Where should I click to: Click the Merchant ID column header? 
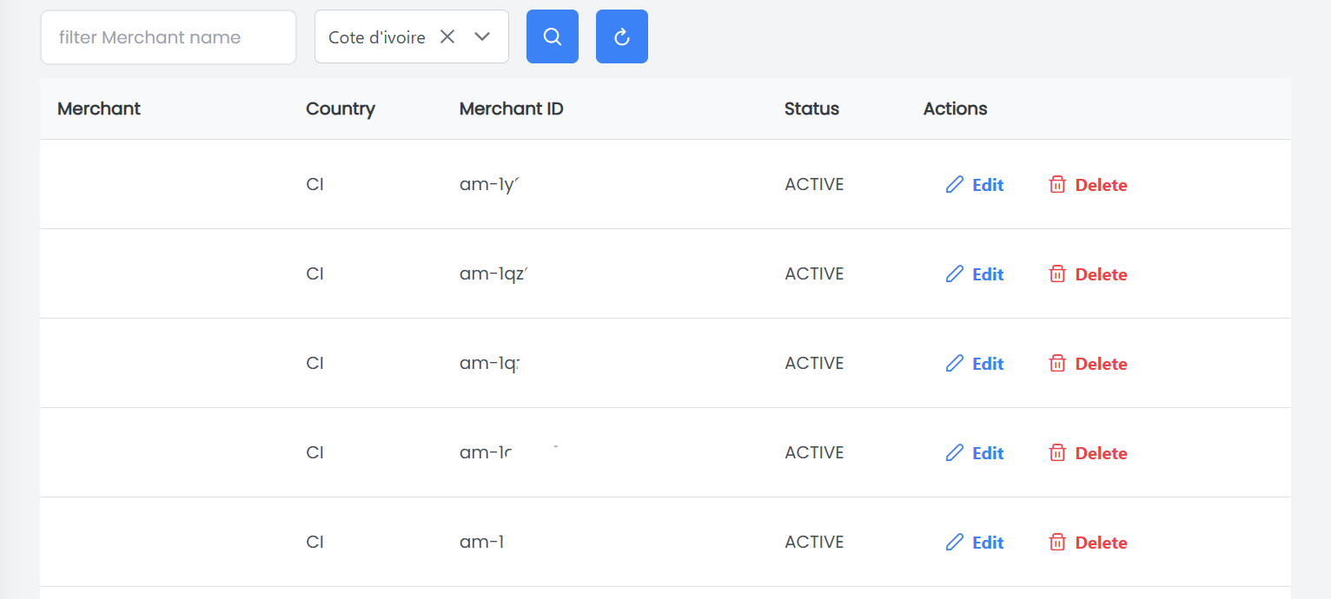click(x=511, y=109)
